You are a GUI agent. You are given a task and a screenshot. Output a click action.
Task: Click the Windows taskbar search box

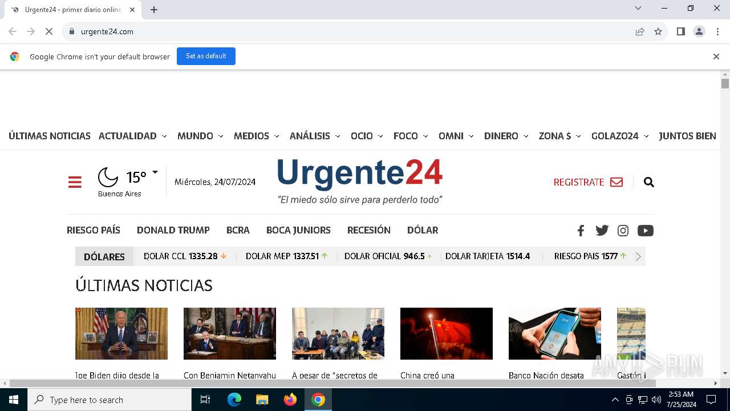(109, 400)
